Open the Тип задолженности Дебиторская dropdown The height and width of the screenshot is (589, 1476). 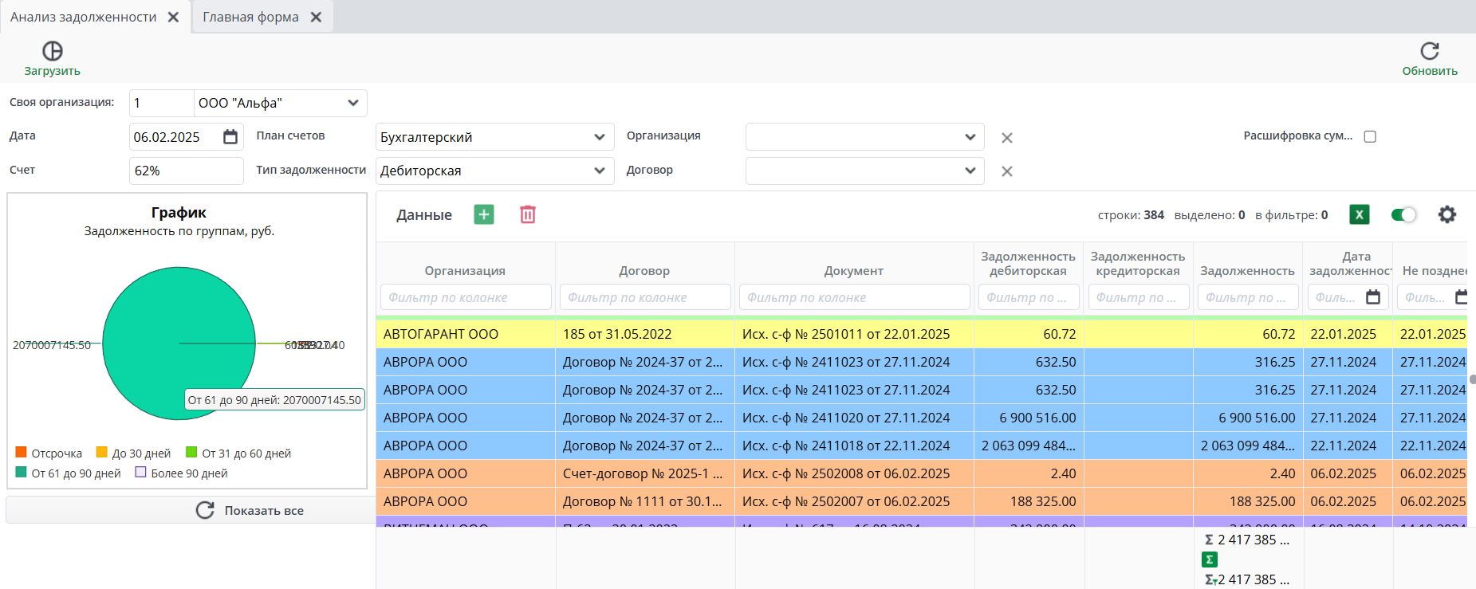599,171
